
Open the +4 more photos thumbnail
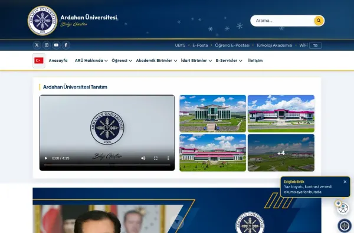(281, 153)
